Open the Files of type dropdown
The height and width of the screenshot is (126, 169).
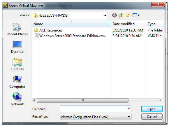point(96,117)
